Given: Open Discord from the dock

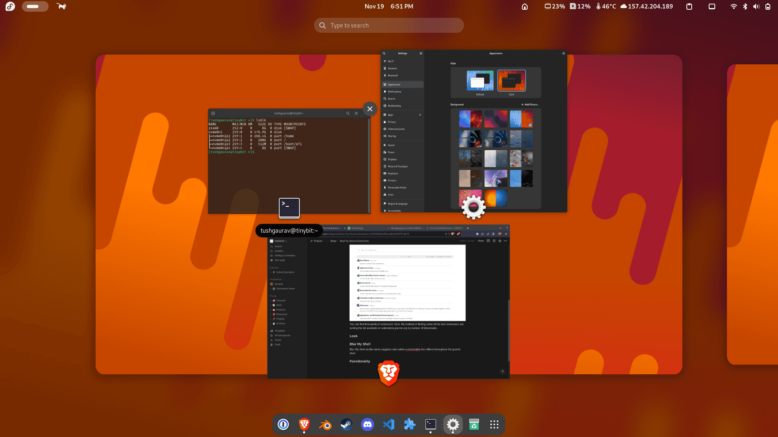Looking at the screenshot, I should click(368, 424).
